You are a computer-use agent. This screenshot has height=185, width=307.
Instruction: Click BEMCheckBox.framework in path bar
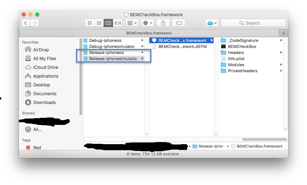pos(257,146)
